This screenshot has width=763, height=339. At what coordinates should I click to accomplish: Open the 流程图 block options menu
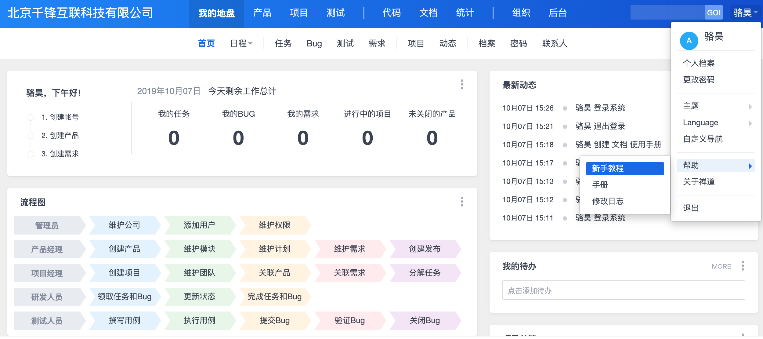click(462, 202)
